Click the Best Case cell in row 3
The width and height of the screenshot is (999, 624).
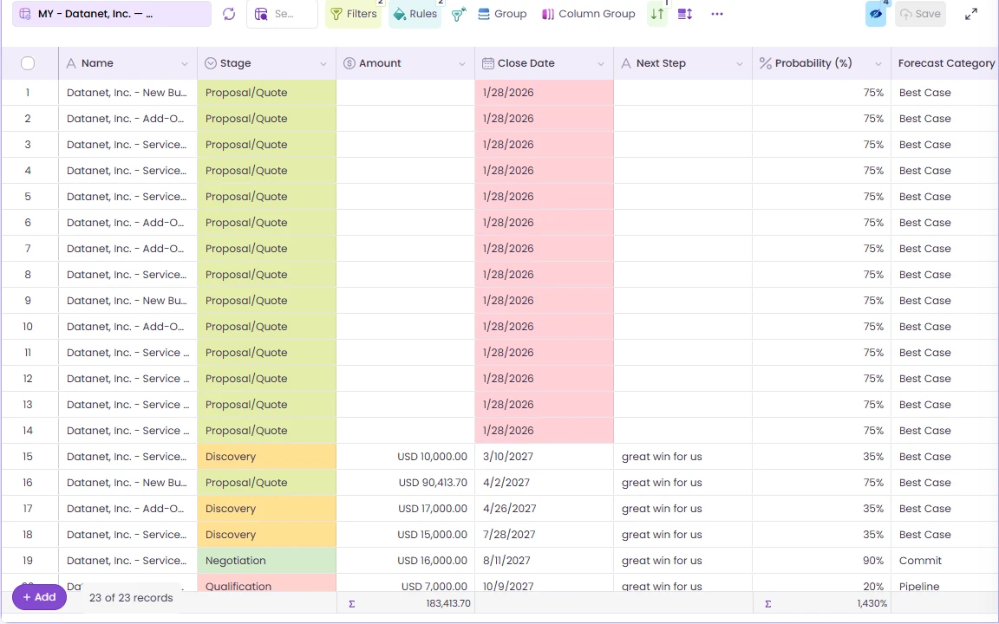[x=945, y=145]
